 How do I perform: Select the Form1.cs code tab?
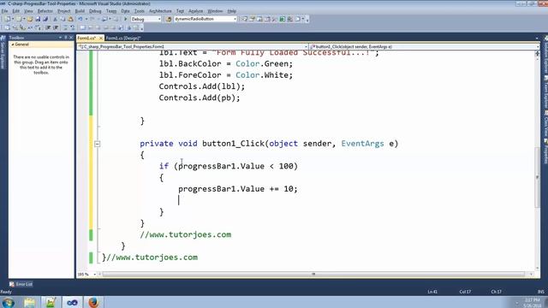coord(87,38)
